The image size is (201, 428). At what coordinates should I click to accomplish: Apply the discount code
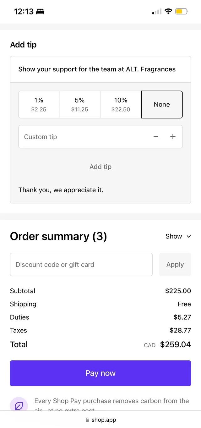point(175,265)
